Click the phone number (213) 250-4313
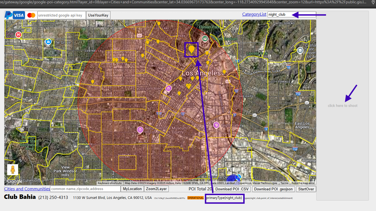This screenshot has width=376, height=211. [x=53, y=198]
